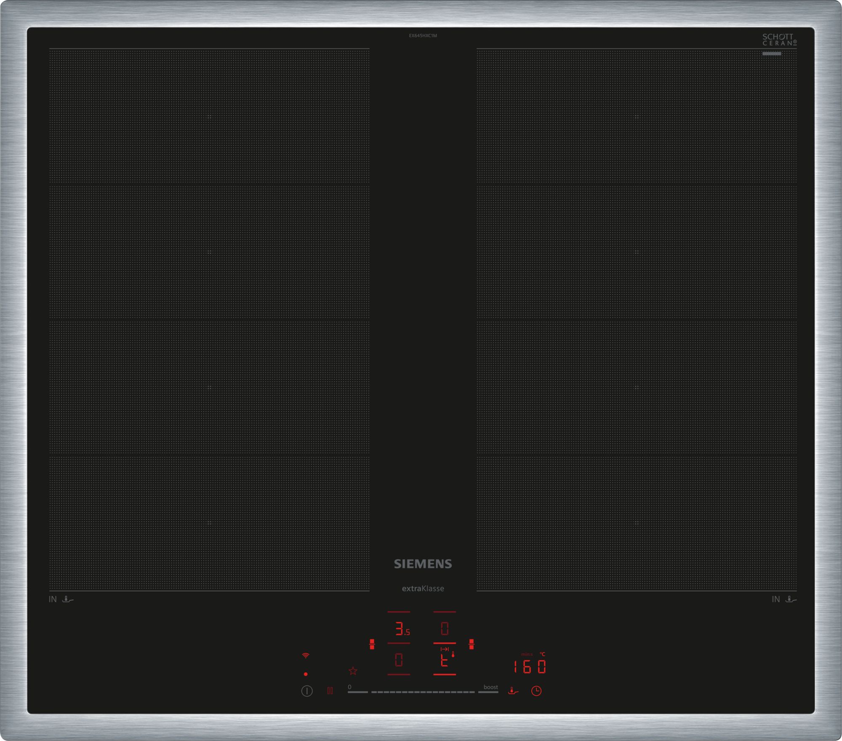Tap the arrow-to-bar symbol above the t display
This screenshot has width=842, height=741.
click(x=445, y=649)
